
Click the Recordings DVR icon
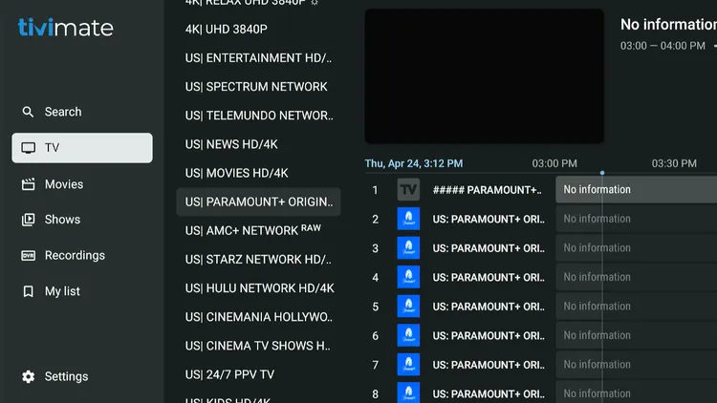point(28,255)
